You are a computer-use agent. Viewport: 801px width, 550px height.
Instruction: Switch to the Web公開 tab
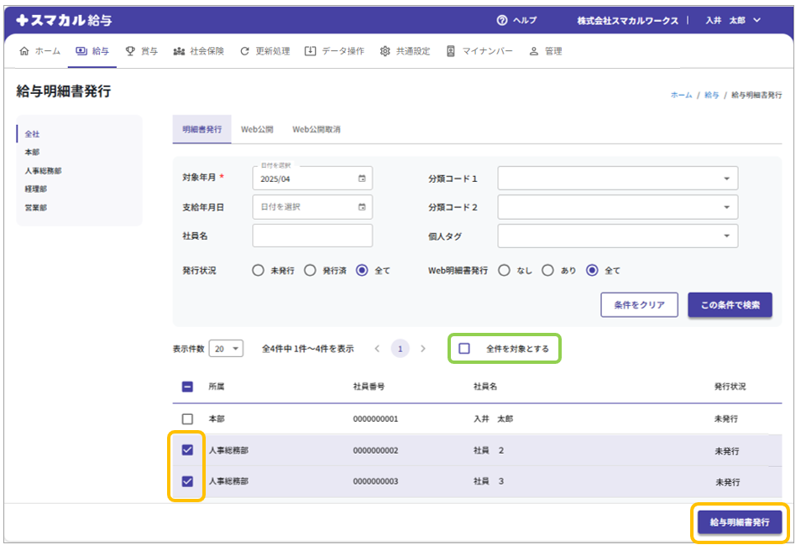click(257, 130)
